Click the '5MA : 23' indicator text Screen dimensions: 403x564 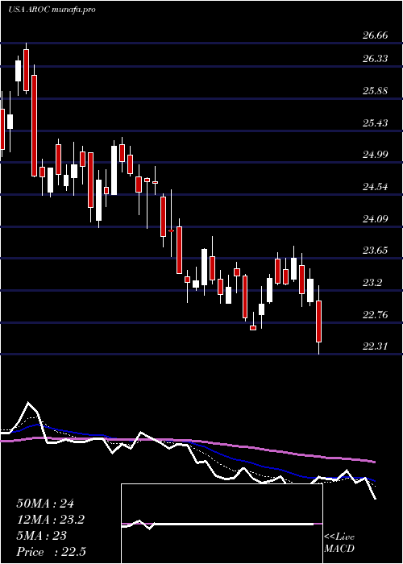coord(41,536)
